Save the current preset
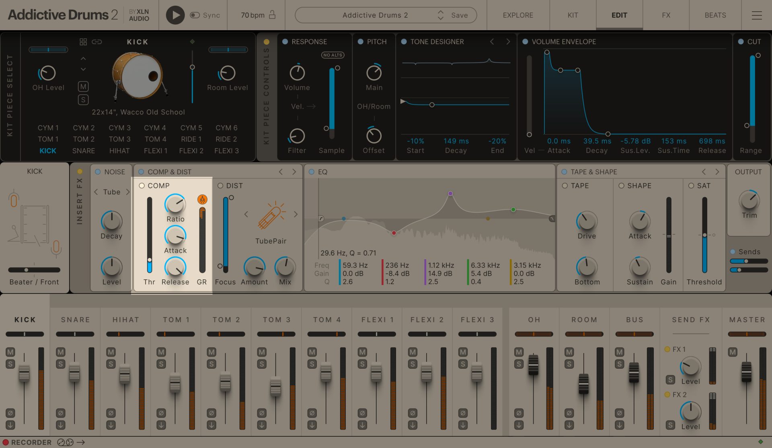The height and width of the screenshot is (448, 772). pyautogui.click(x=459, y=15)
